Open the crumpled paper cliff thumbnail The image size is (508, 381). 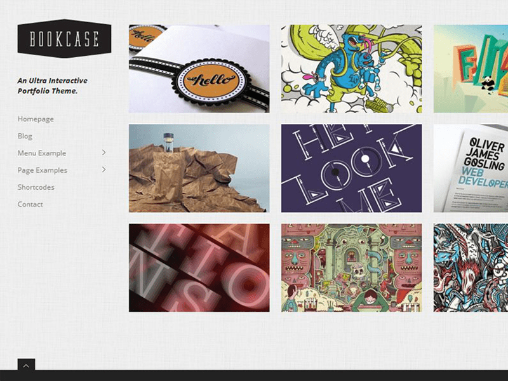[x=199, y=168]
